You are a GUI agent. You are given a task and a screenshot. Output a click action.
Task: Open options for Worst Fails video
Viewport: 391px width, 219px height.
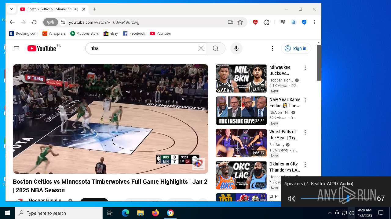pyautogui.click(x=305, y=132)
